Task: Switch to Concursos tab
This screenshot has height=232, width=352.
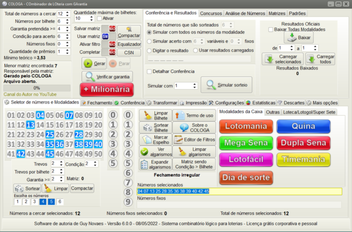Action: tap(211, 13)
